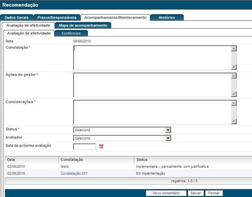
Task: Click scroll down arrow in Ações do gestor box
Action: coord(234,94)
